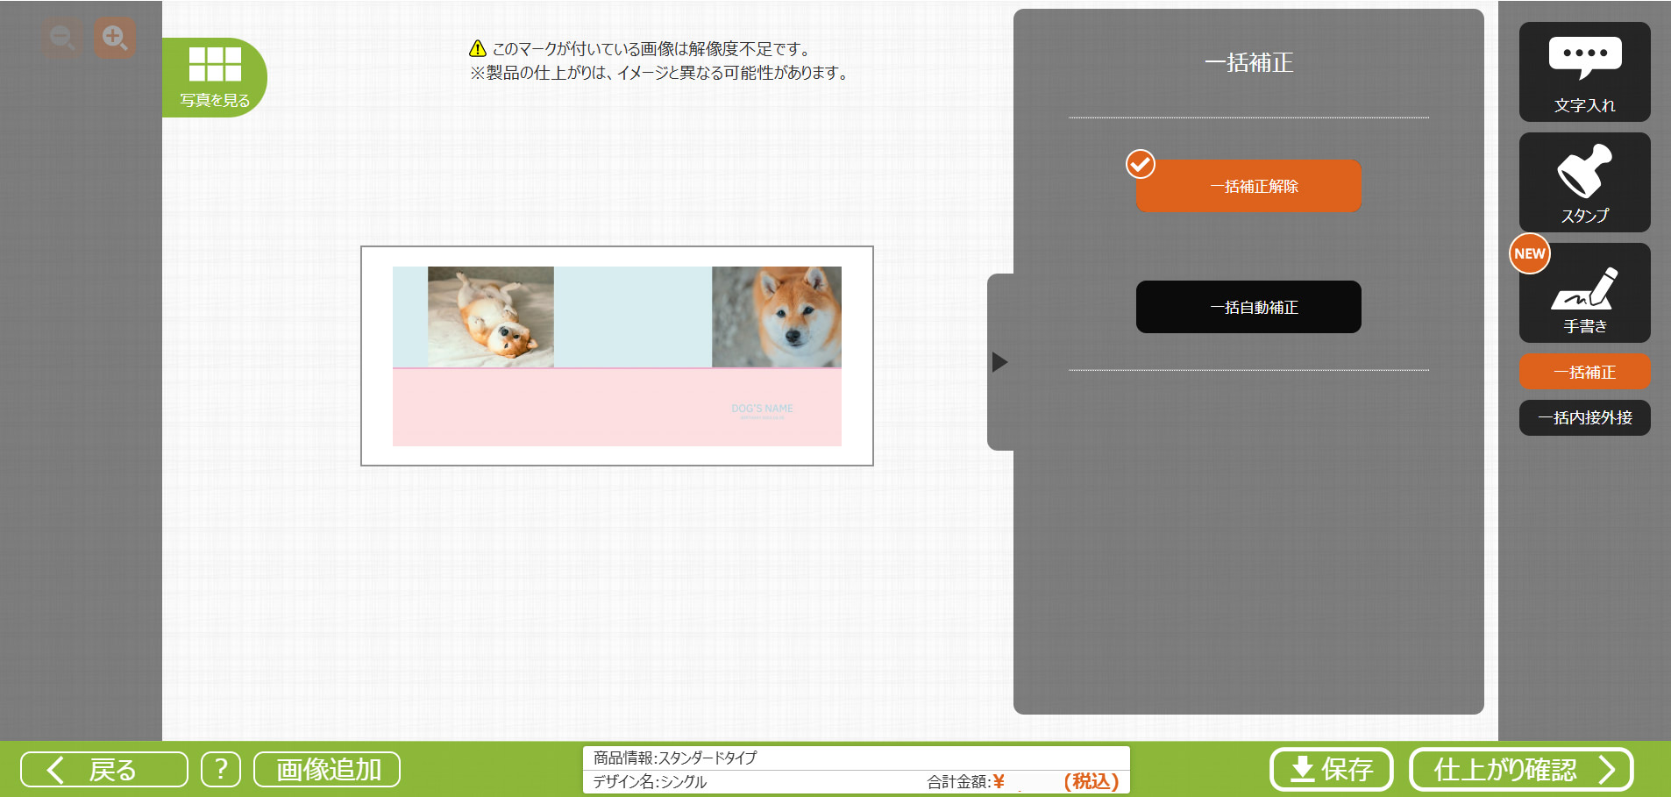
Task: Click the resolution warning triangle icon
Action: (478, 49)
